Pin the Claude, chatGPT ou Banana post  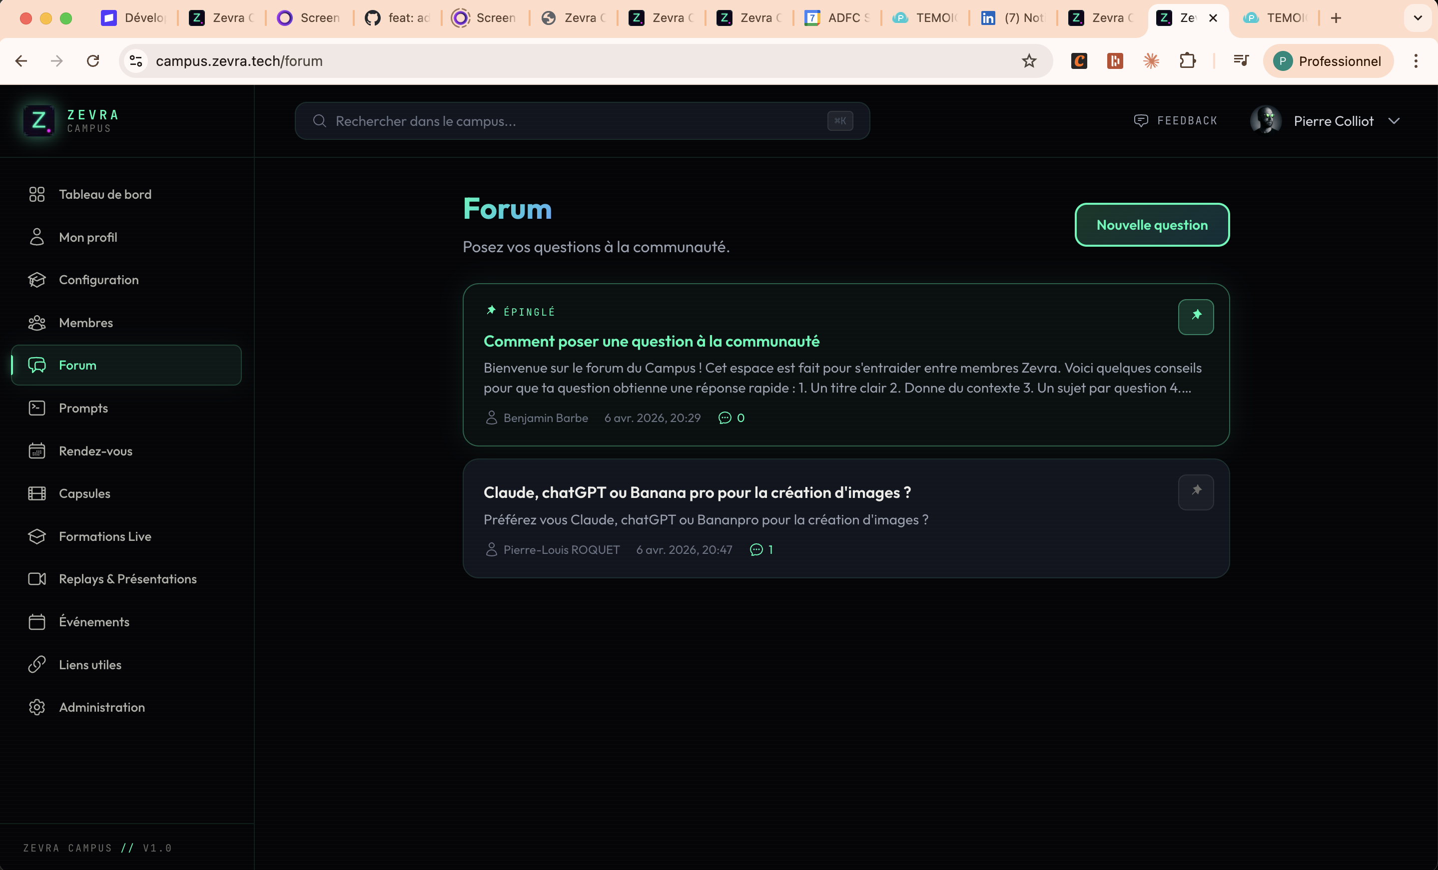[1195, 492]
